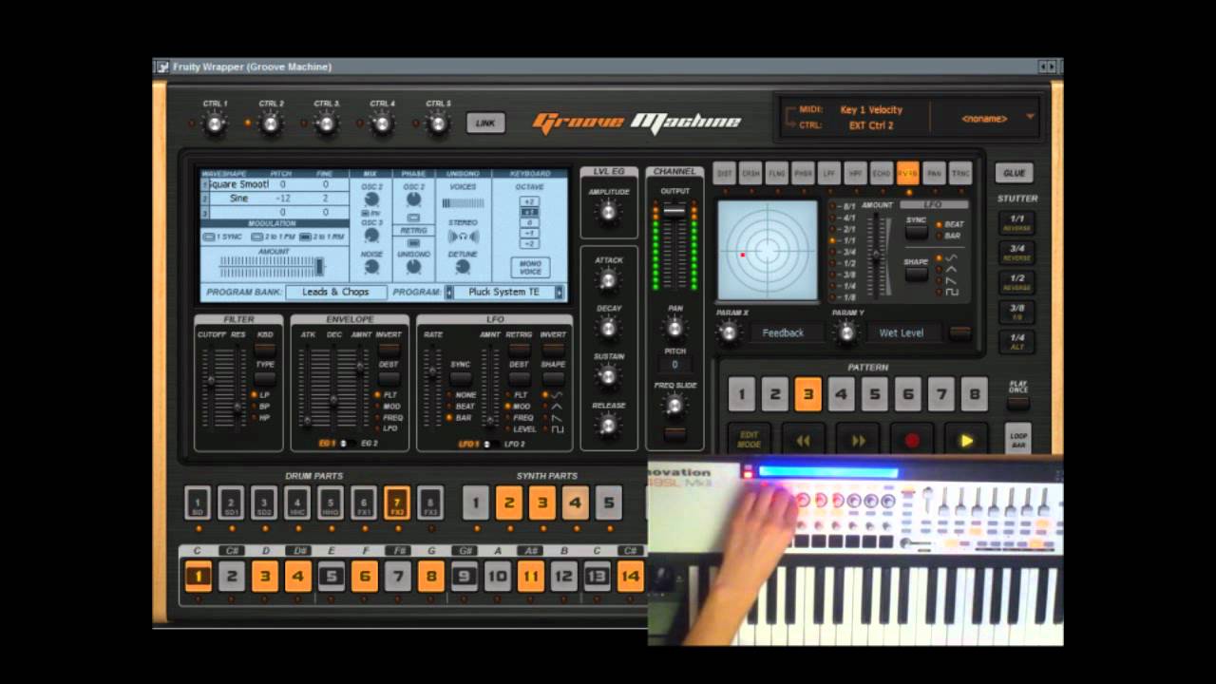Click the CTRL 5 knob

click(x=438, y=123)
